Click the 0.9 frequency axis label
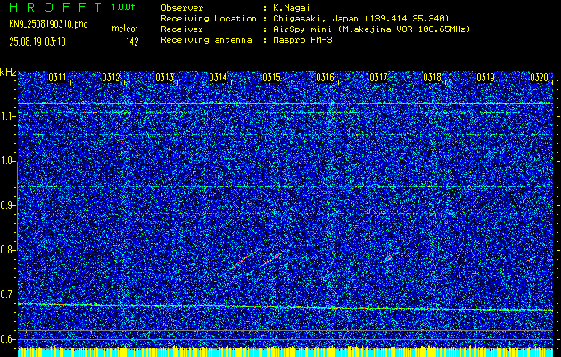 pos(8,205)
